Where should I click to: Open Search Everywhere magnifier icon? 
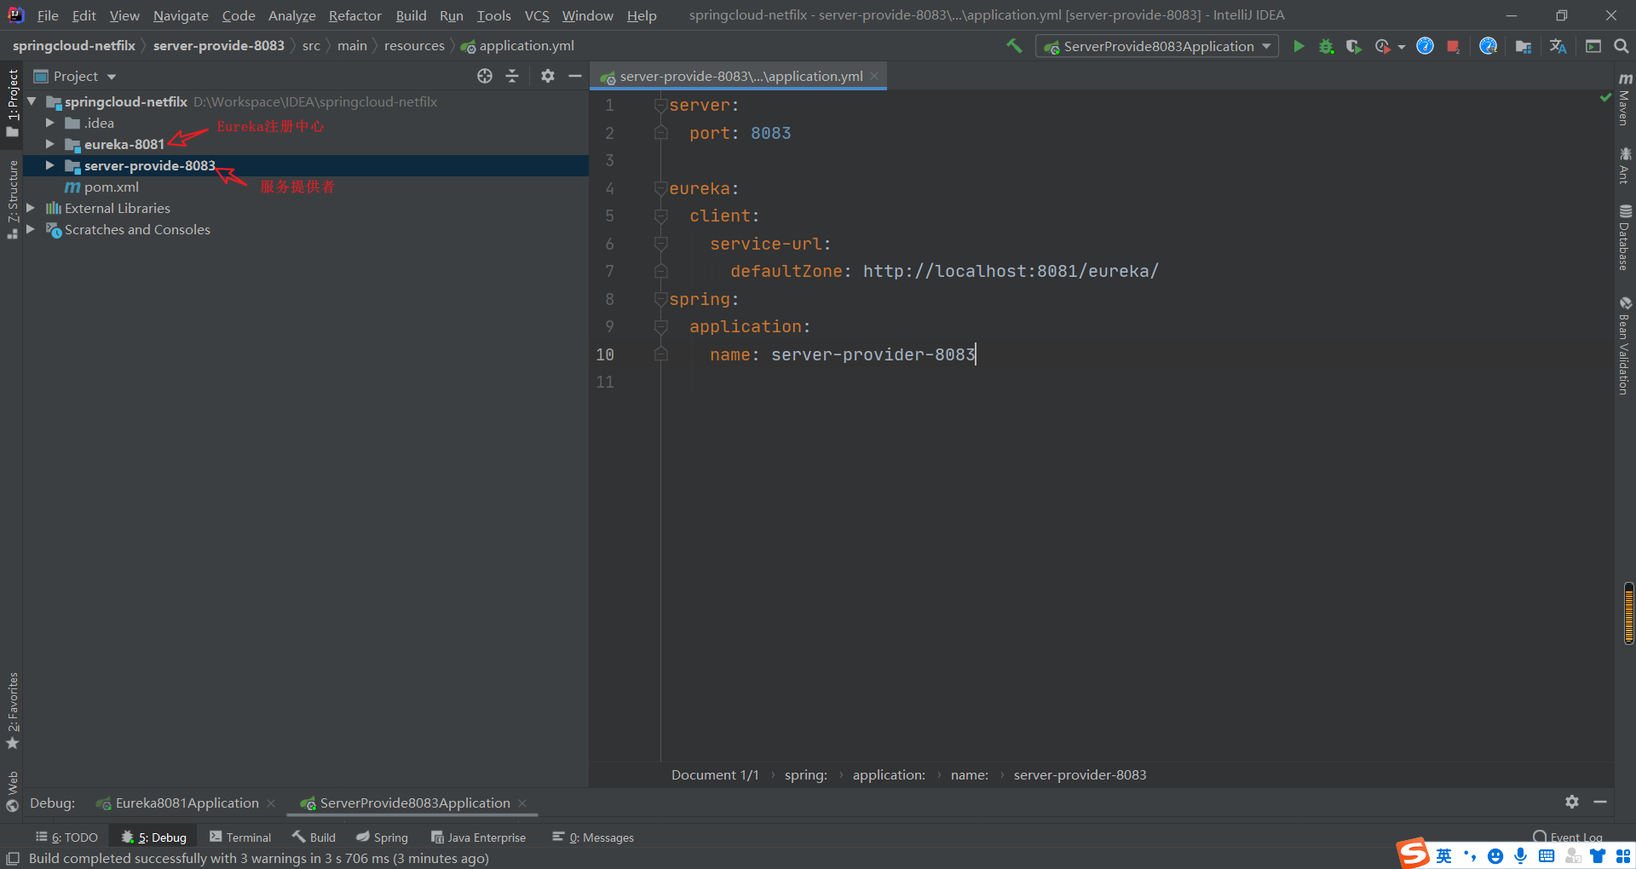point(1621,46)
